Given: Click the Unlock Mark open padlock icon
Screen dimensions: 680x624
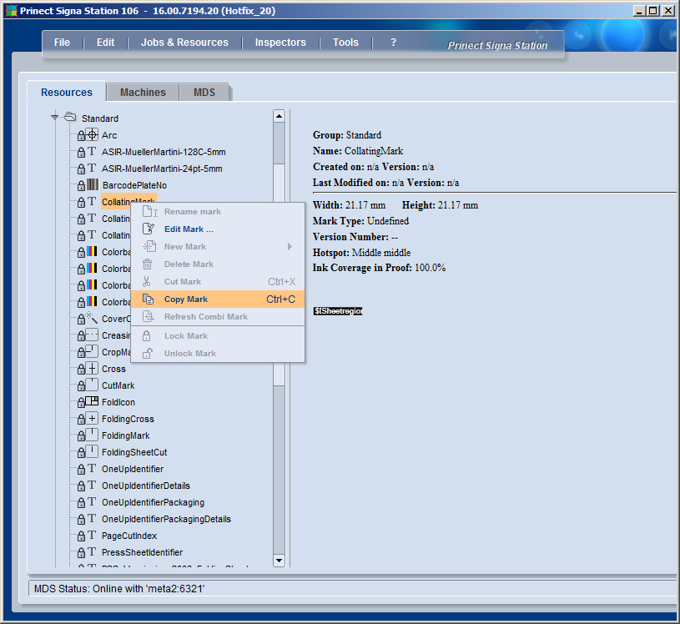Looking at the screenshot, I should point(148,353).
